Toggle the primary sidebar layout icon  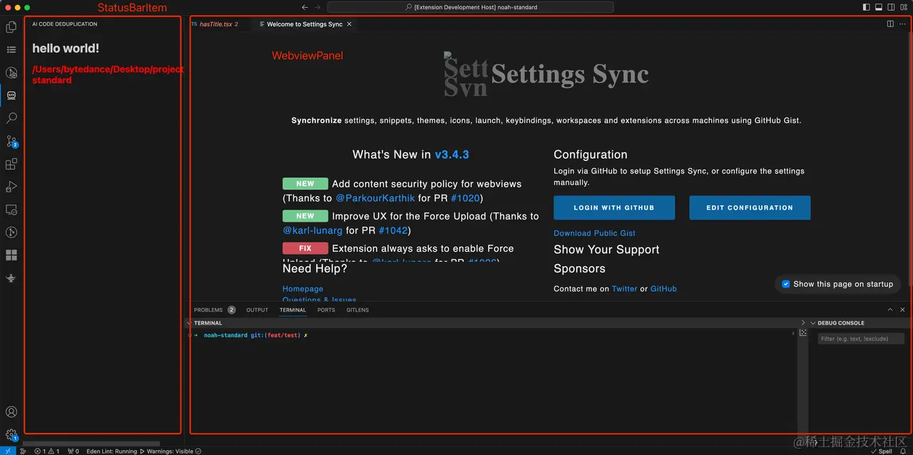[866, 7]
